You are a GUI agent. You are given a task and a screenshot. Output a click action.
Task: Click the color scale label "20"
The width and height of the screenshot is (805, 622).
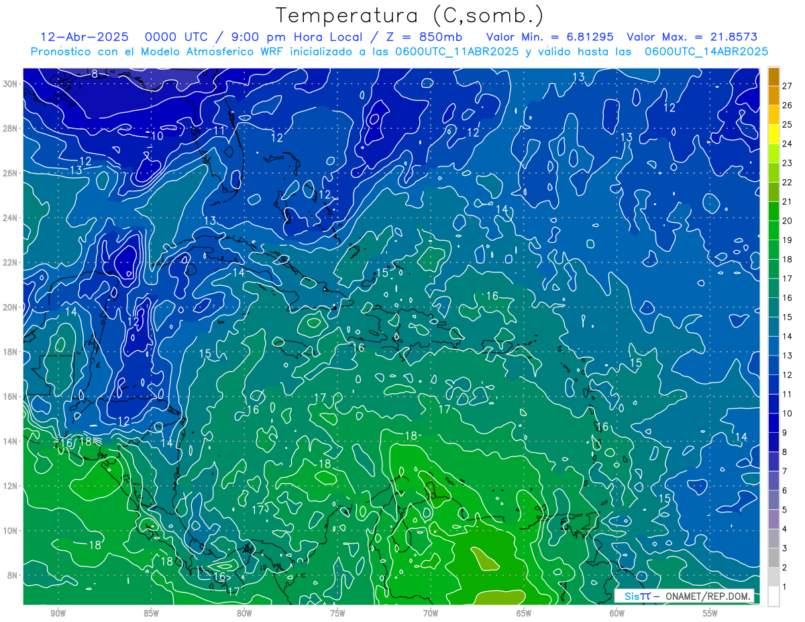point(788,221)
